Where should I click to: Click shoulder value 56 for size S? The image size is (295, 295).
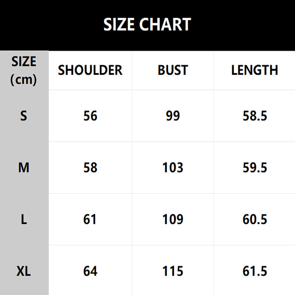point(90,116)
